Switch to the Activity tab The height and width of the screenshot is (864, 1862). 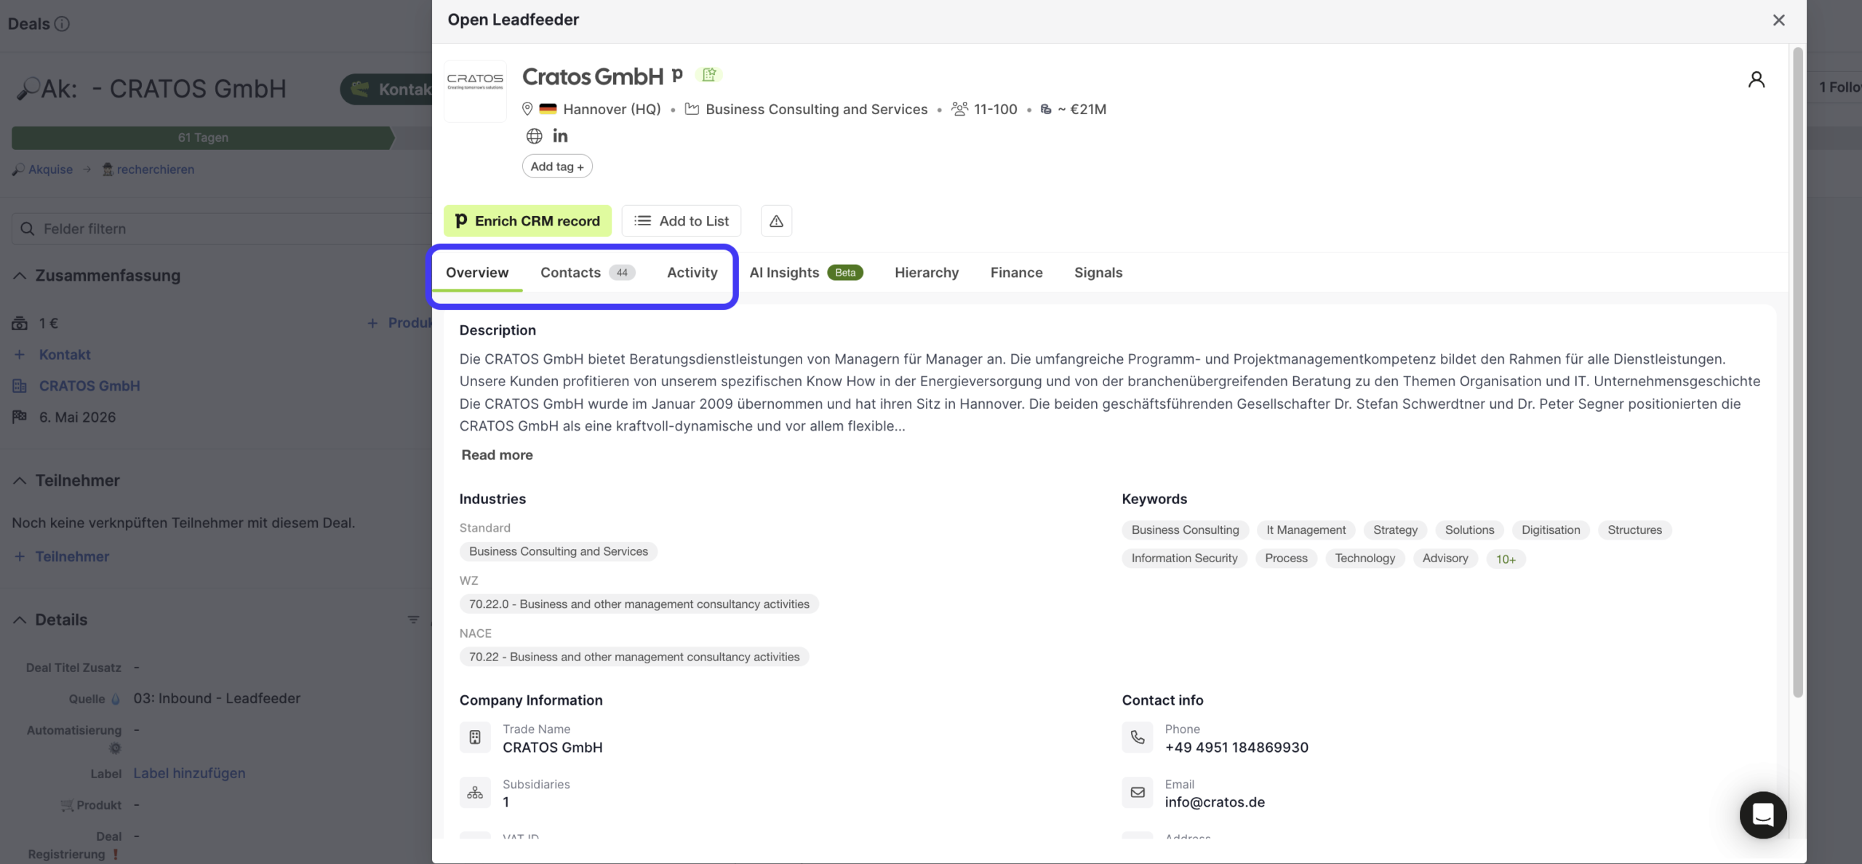pyautogui.click(x=692, y=273)
